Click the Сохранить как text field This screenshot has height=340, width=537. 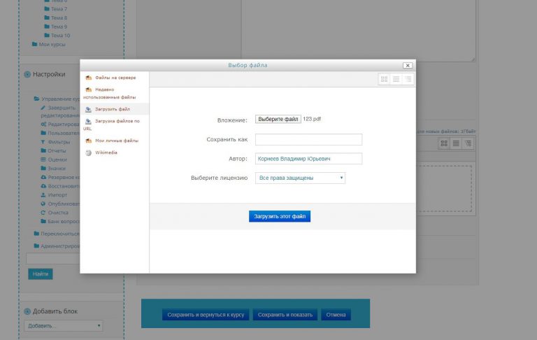[308, 139]
